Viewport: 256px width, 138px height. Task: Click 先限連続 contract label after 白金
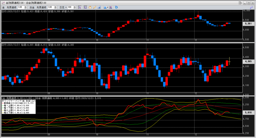(x=41, y=7)
